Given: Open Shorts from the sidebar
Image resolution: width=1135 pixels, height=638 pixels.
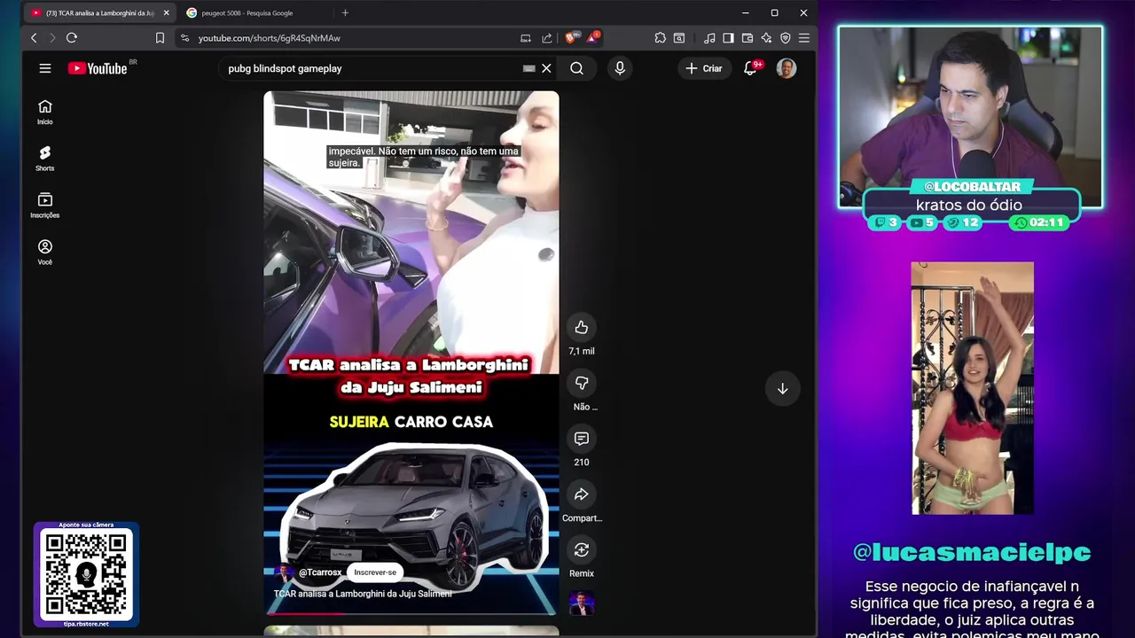Looking at the screenshot, I should point(45,159).
